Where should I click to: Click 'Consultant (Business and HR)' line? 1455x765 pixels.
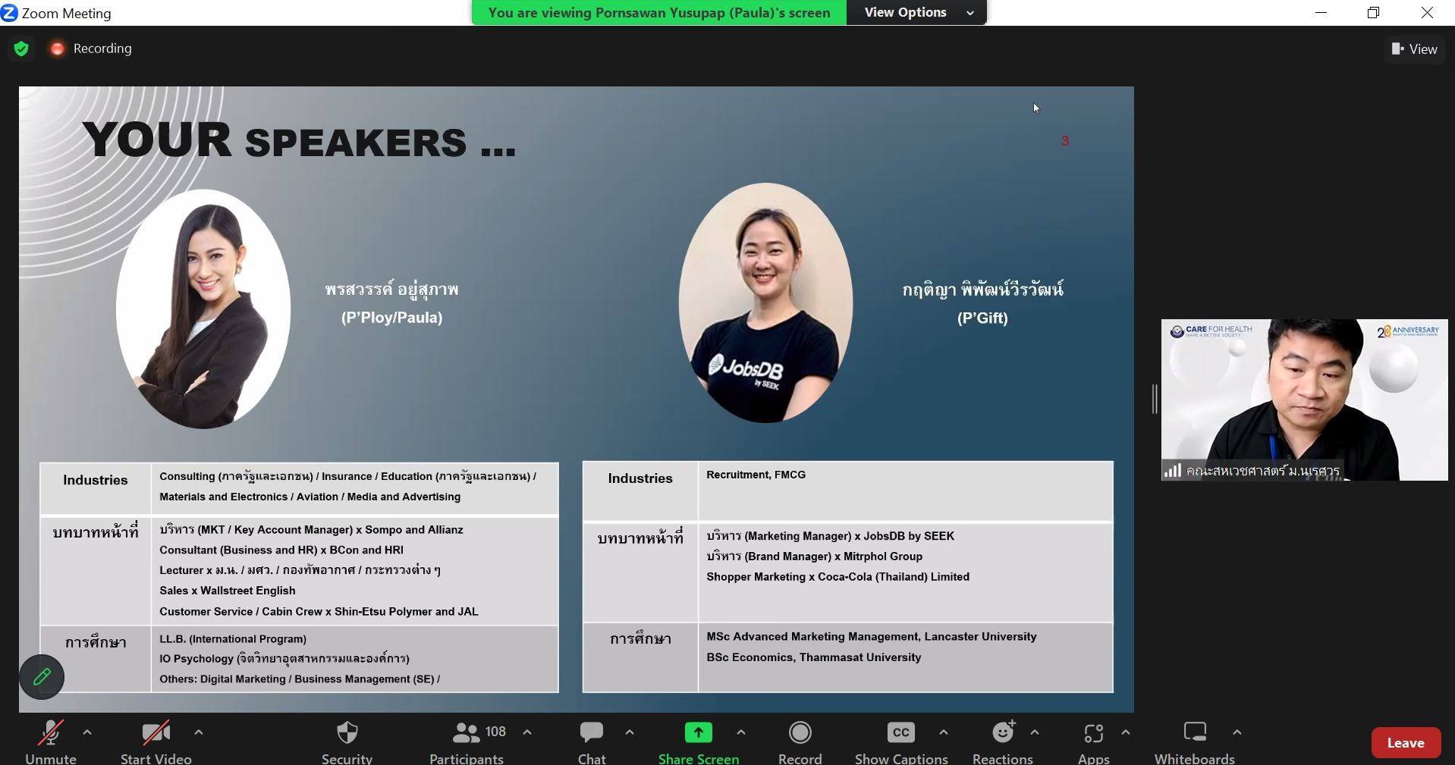pos(281,550)
